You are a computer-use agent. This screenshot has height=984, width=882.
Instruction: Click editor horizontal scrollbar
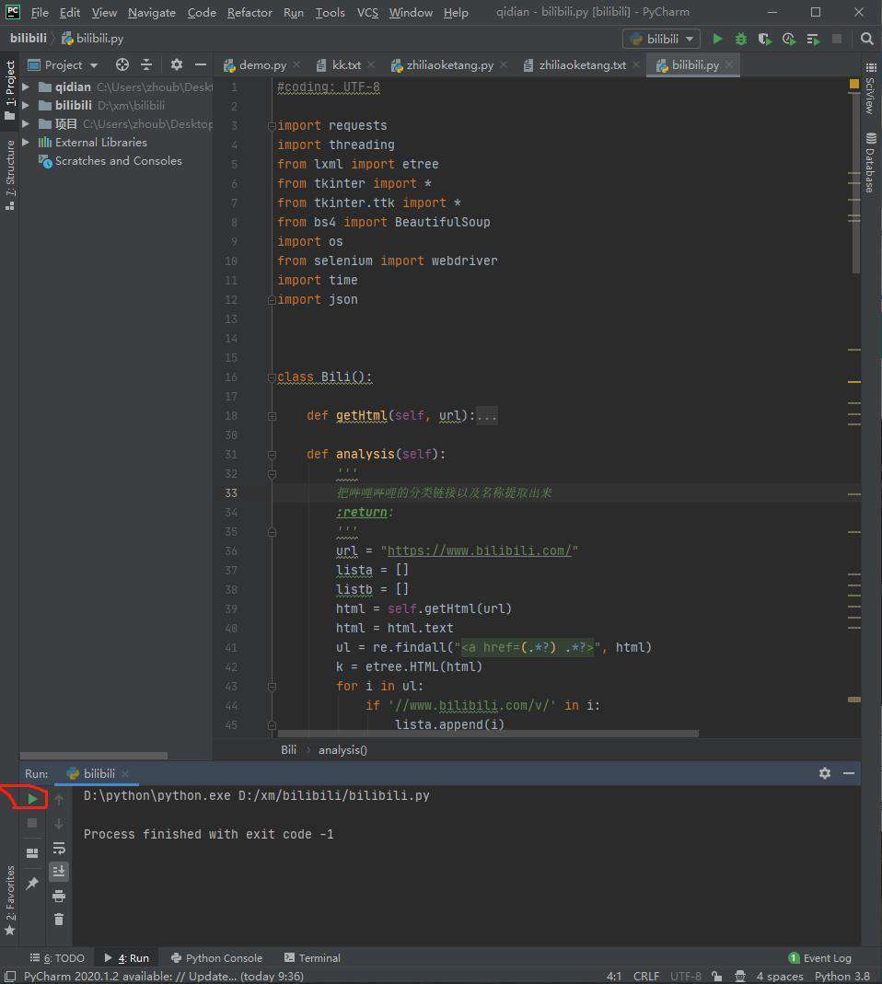point(488,734)
